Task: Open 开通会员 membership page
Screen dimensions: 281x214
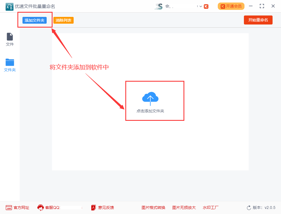Action: click(231, 6)
